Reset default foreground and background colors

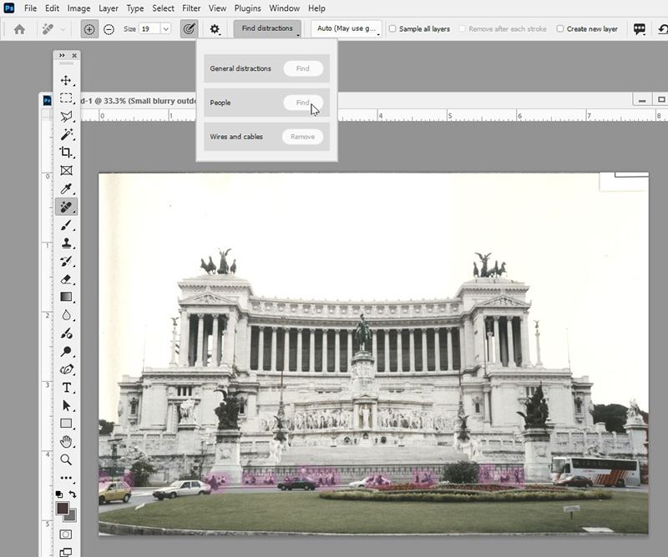[x=59, y=494]
